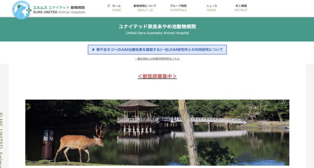Click the house icon beside ホーム
Image resolution: width=314 pixels, height=168 pixels.
point(109,5)
